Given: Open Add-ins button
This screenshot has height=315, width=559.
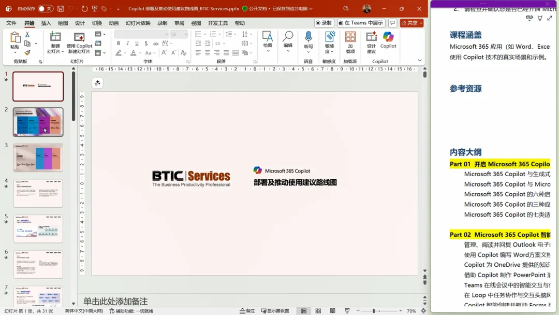Looking at the screenshot, I should [x=350, y=42].
